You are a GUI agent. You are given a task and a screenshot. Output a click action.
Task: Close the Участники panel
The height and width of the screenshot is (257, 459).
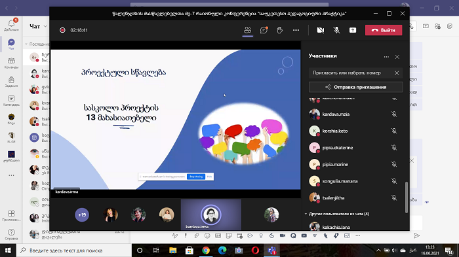397,57
